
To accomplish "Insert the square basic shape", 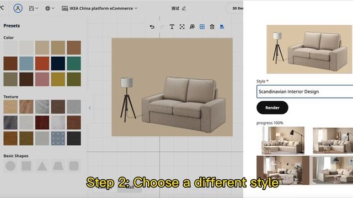I will click(x=26, y=166).
